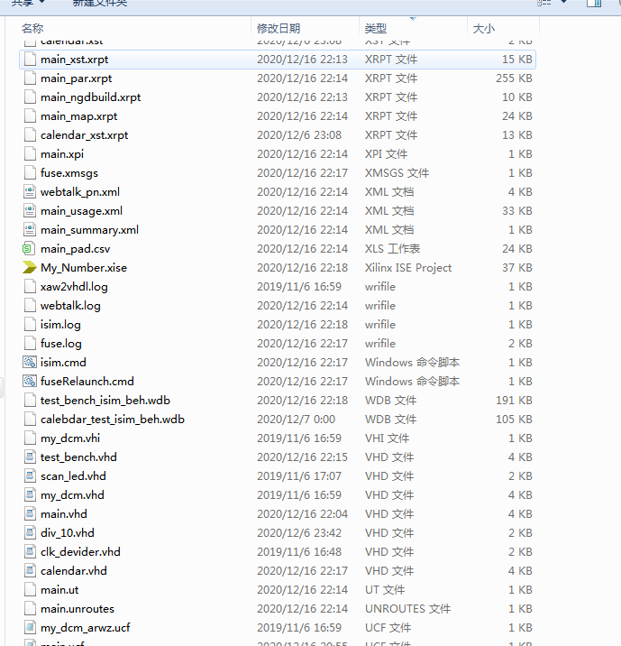Click the date 2020/12/6 23:42

[x=299, y=533]
